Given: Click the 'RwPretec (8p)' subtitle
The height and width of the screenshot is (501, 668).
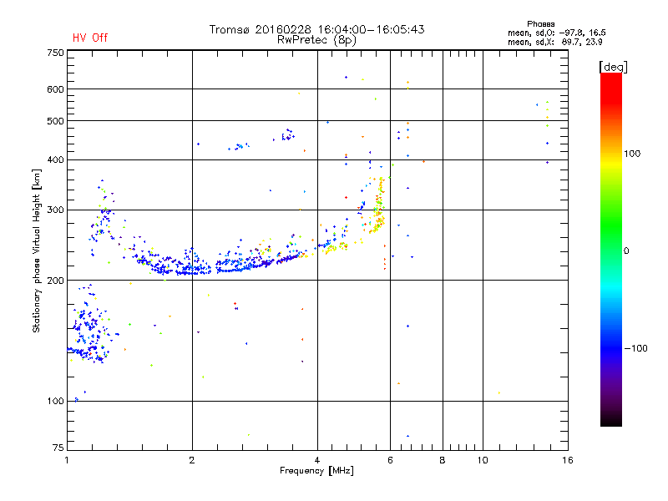Looking at the screenshot, I should tap(316, 40).
